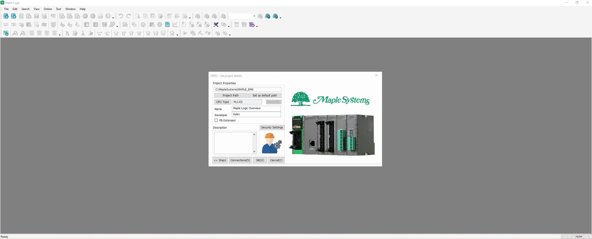Click the Connections(S) button

(240, 160)
